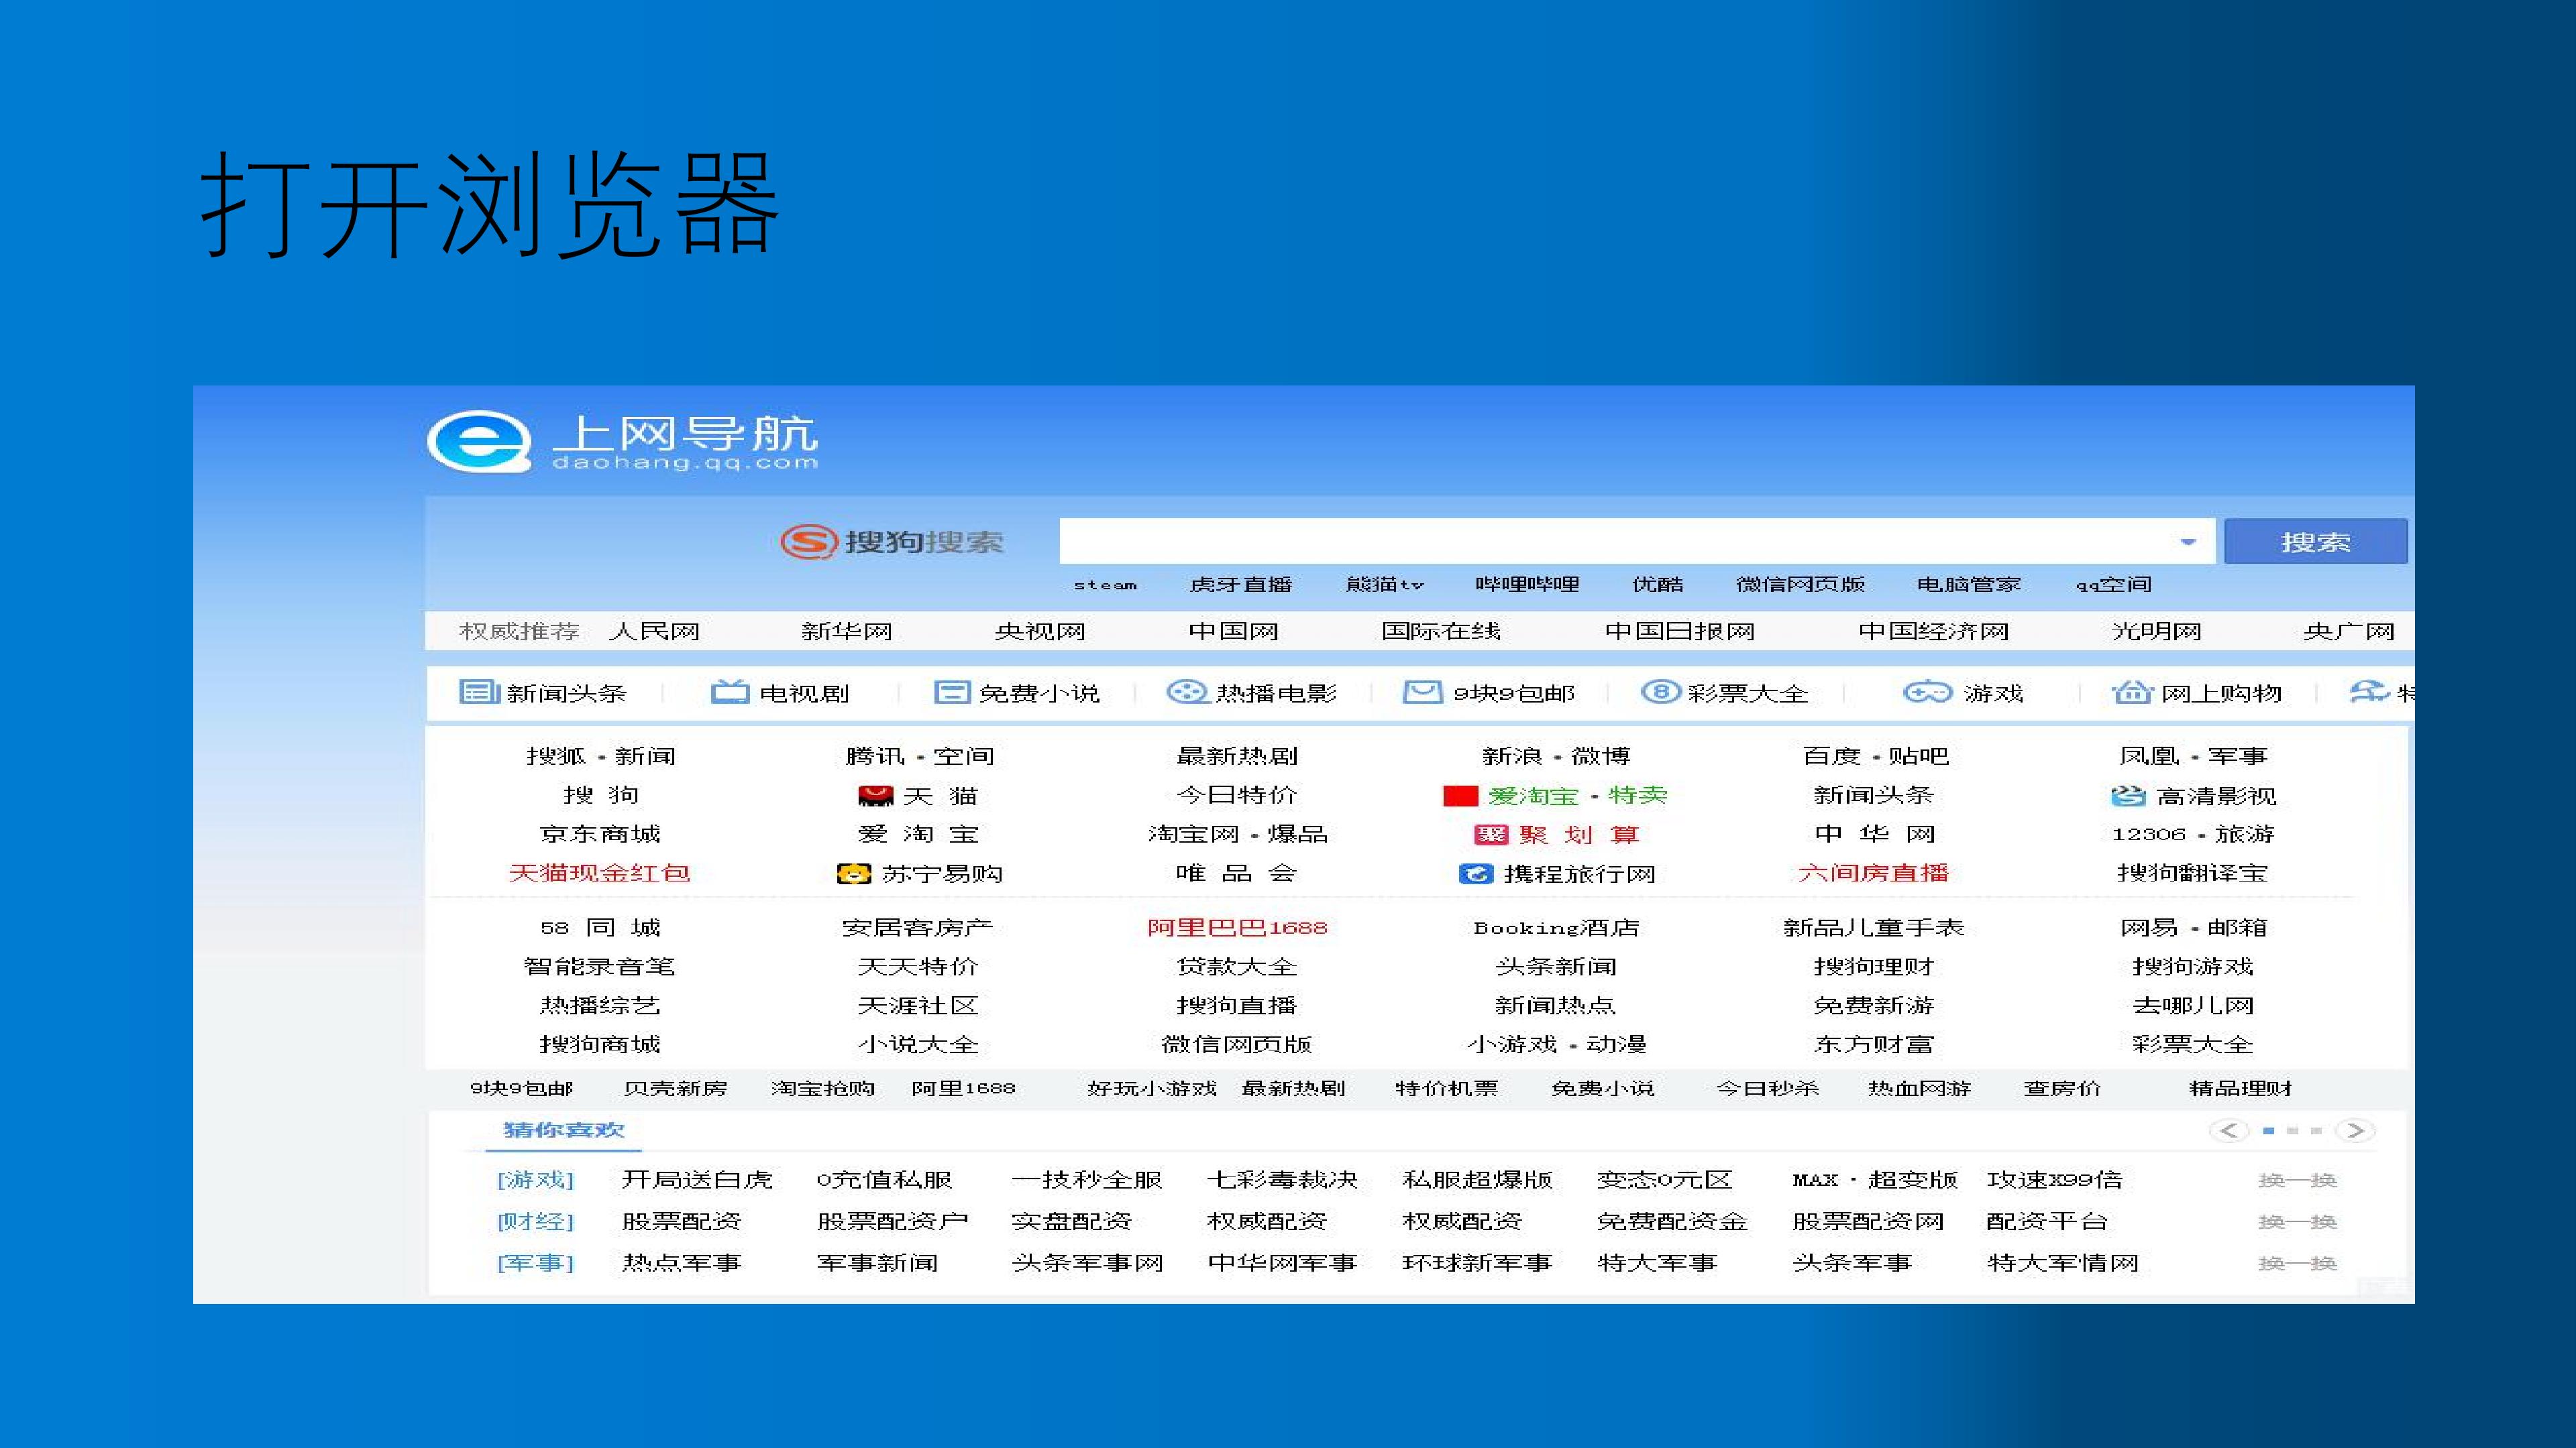Image resolution: width=2576 pixels, height=1448 pixels.
Task: Click the 环球新军事 military link
Action: coord(1477,1263)
